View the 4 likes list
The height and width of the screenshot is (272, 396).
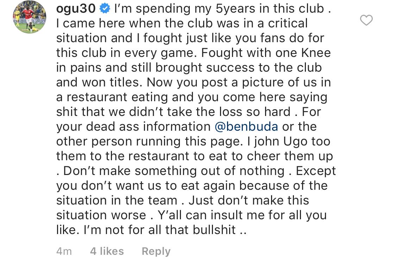(107, 251)
